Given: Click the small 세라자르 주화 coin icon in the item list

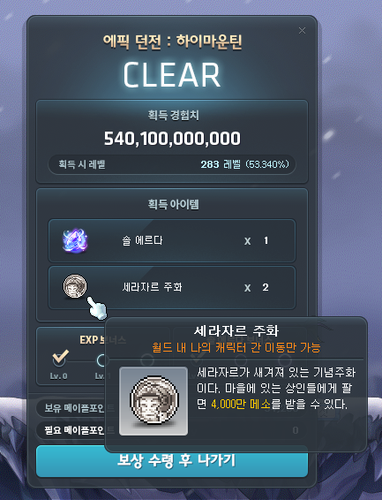Looking at the screenshot, I should [75, 286].
